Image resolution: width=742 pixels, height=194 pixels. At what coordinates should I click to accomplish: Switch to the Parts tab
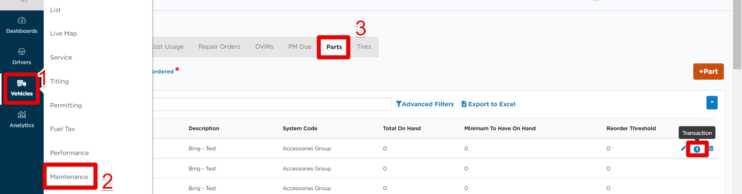pyautogui.click(x=334, y=47)
